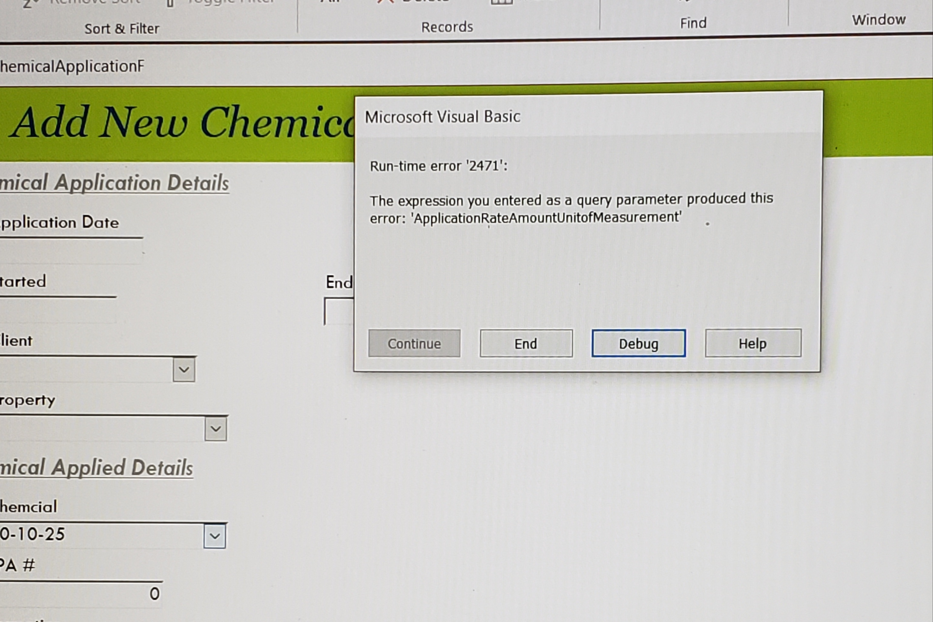The image size is (933, 622).
Task: Open the debugger with Debug button
Action: [638, 344]
